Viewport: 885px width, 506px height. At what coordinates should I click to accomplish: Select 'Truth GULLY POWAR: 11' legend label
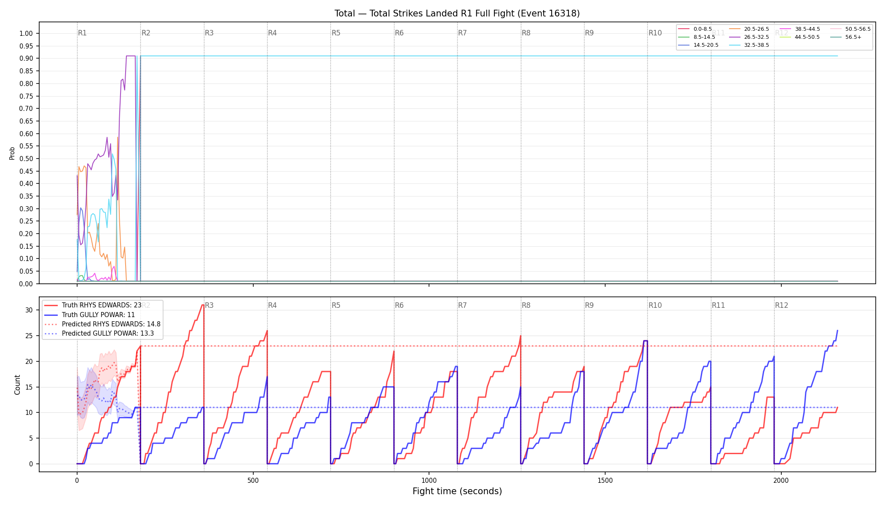(x=99, y=315)
